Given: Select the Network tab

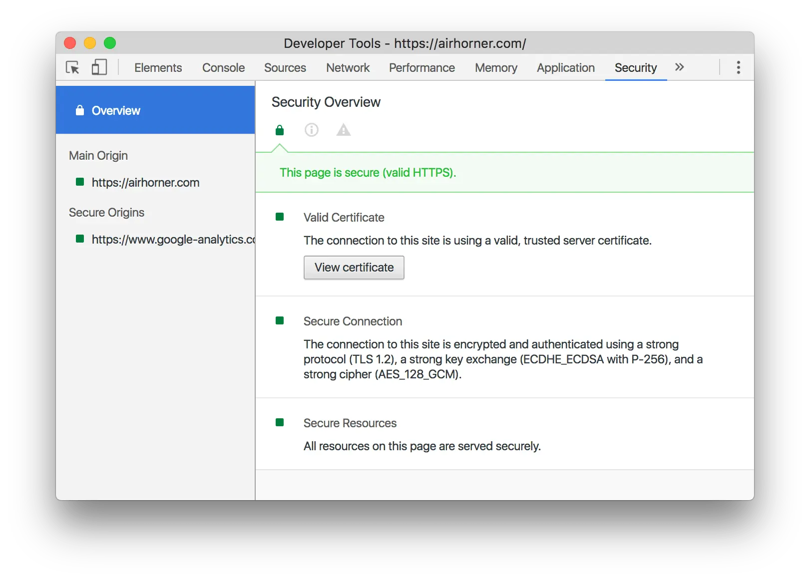Looking at the screenshot, I should click(x=348, y=68).
